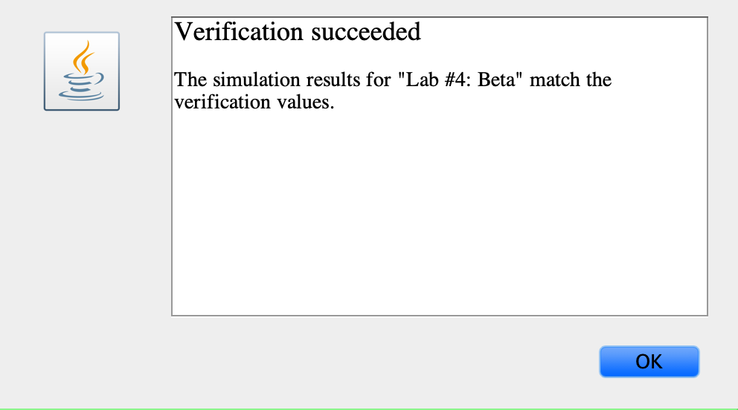Click the "#4:" lab number text

tap(458, 79)
